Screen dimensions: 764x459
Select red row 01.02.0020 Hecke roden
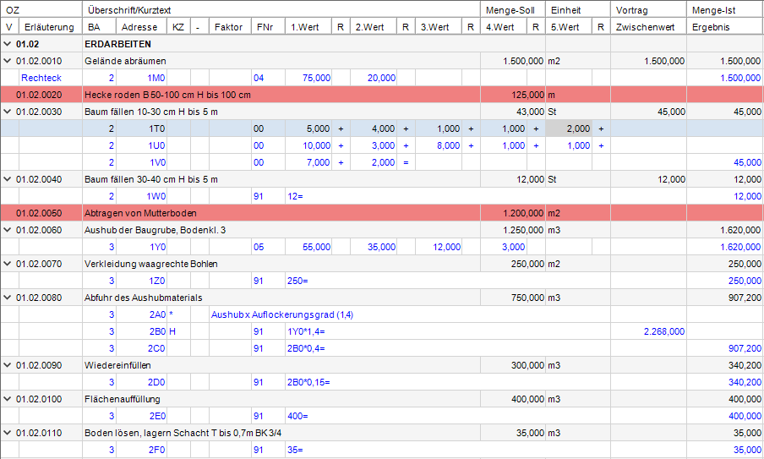tap(382, 95)
